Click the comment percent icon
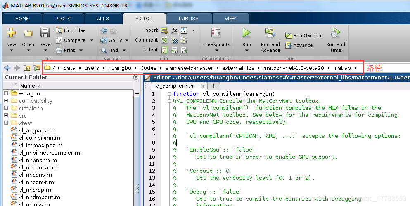The height and width of the screenshot is (206, 410). coord(164,40)
